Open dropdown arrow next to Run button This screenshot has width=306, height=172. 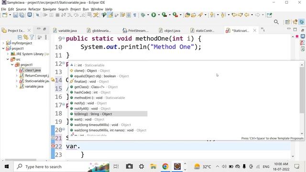tap(159, 15)
